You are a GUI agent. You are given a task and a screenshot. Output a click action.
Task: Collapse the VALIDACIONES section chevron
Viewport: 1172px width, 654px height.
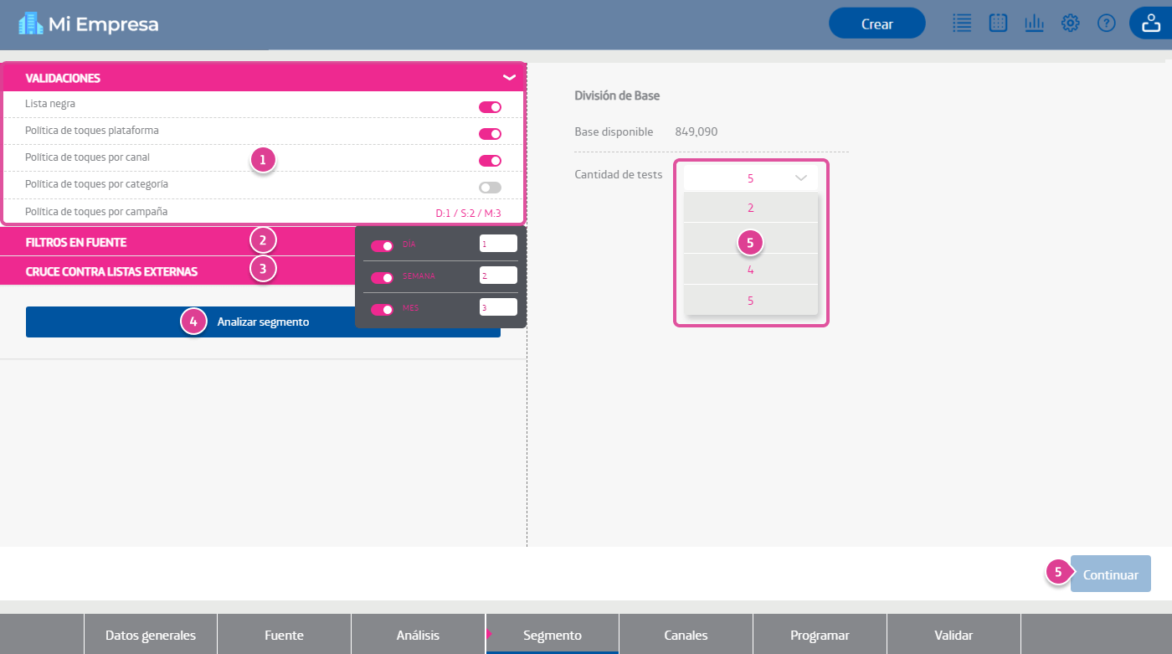[x=509, y=78]
